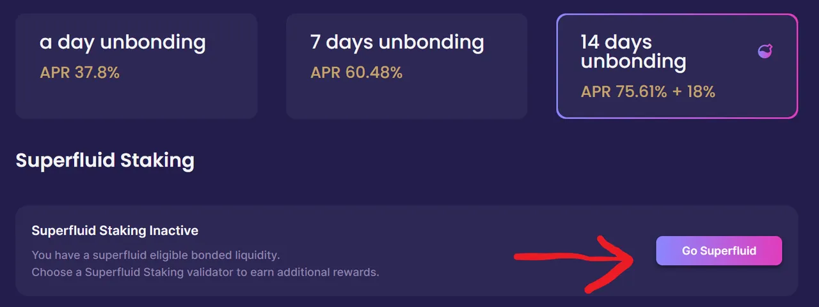The width and height of the screenshot is (819, 307).
Task: Select the 7 days unbonding card
Action: click(407, 66)
